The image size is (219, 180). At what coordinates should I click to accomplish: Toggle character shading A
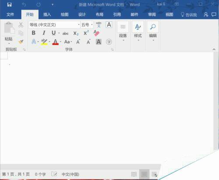[x=99, y=42]
